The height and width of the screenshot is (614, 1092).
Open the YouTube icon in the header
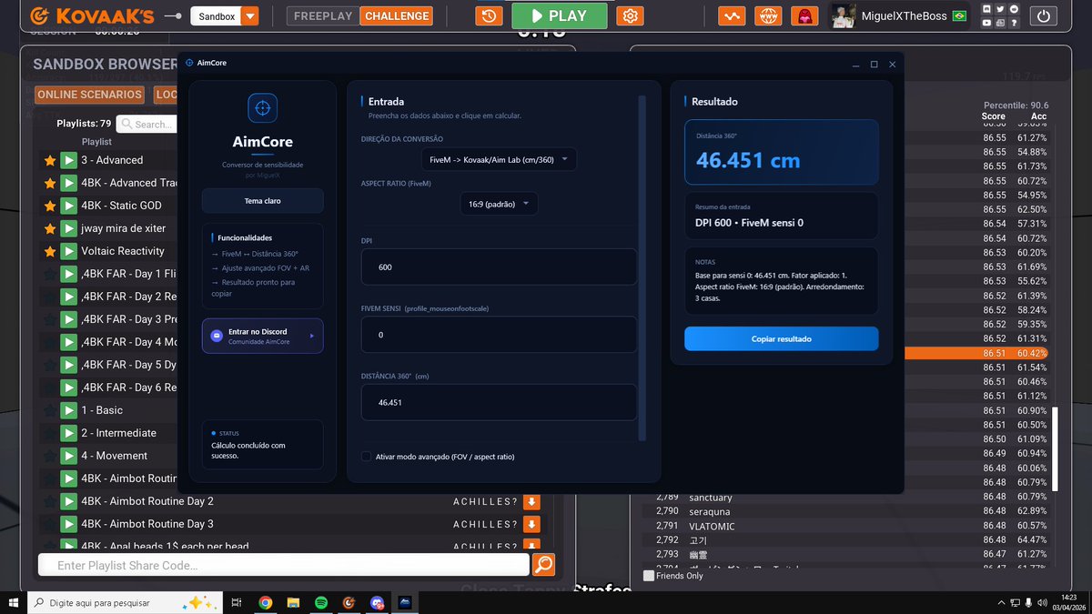[988, 23]
